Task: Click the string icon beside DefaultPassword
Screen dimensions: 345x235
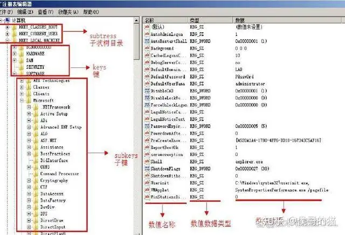Action: coord(147,76)
